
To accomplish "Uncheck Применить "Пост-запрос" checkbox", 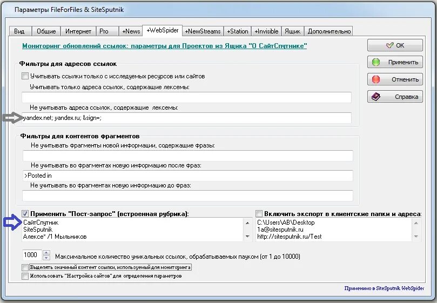I will [25, 214].
